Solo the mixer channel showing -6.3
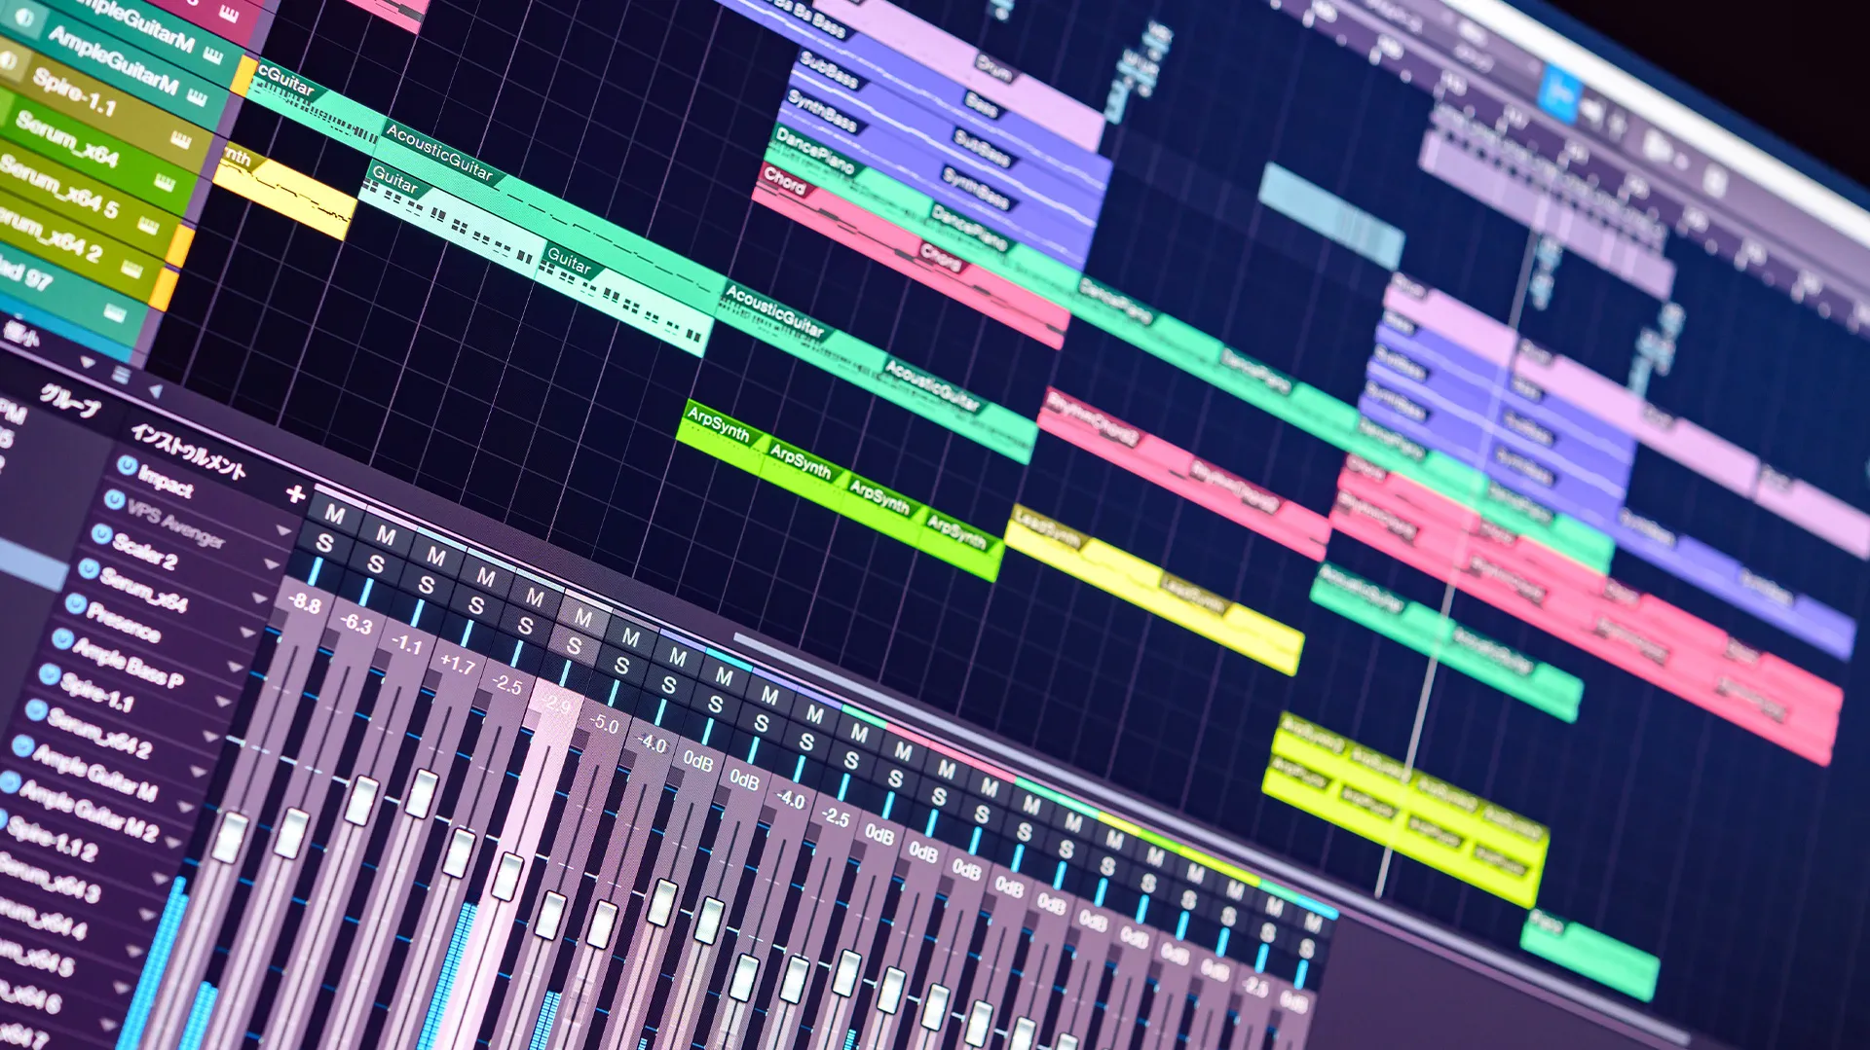The height and width of the screenshot is (1050, 1870). 375,564
